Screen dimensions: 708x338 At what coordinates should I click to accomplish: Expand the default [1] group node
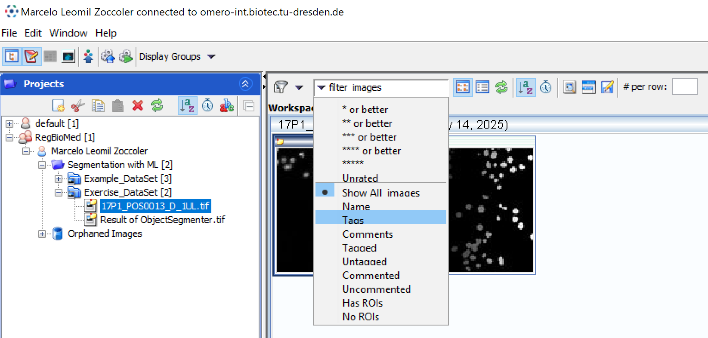[9, 124]
